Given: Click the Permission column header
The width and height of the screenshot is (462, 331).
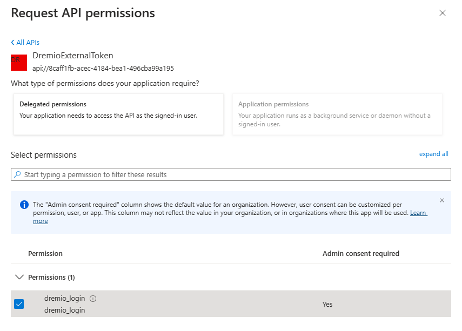Looking at the screenshot, I should [45, 253].
